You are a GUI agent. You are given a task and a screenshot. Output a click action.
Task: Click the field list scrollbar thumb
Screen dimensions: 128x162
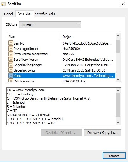click(118, 46)
